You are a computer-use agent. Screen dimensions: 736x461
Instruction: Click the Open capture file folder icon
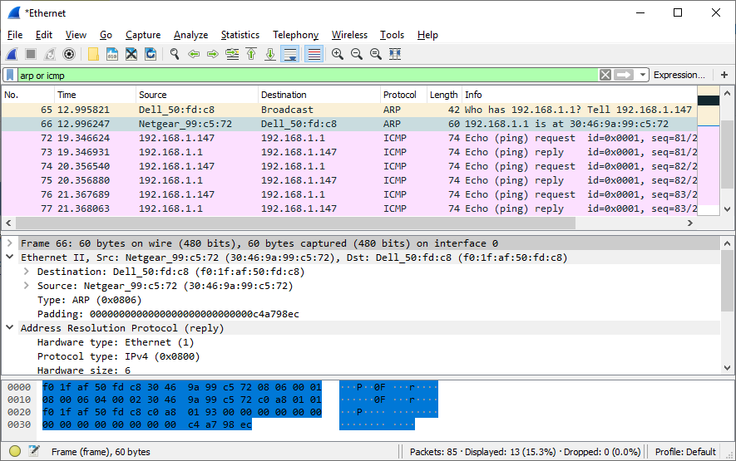tap(93, 54)
